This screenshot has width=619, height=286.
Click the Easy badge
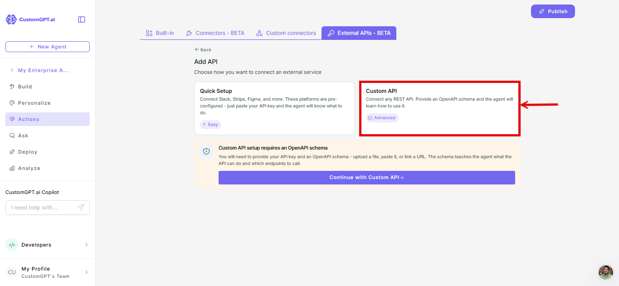coord(210,125)
